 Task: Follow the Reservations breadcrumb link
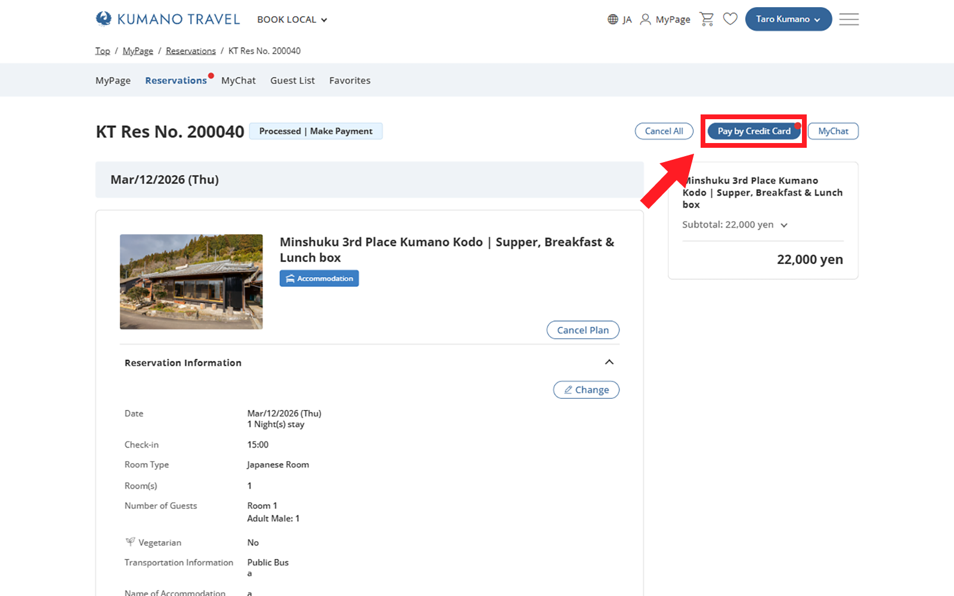tap(191, 51)
